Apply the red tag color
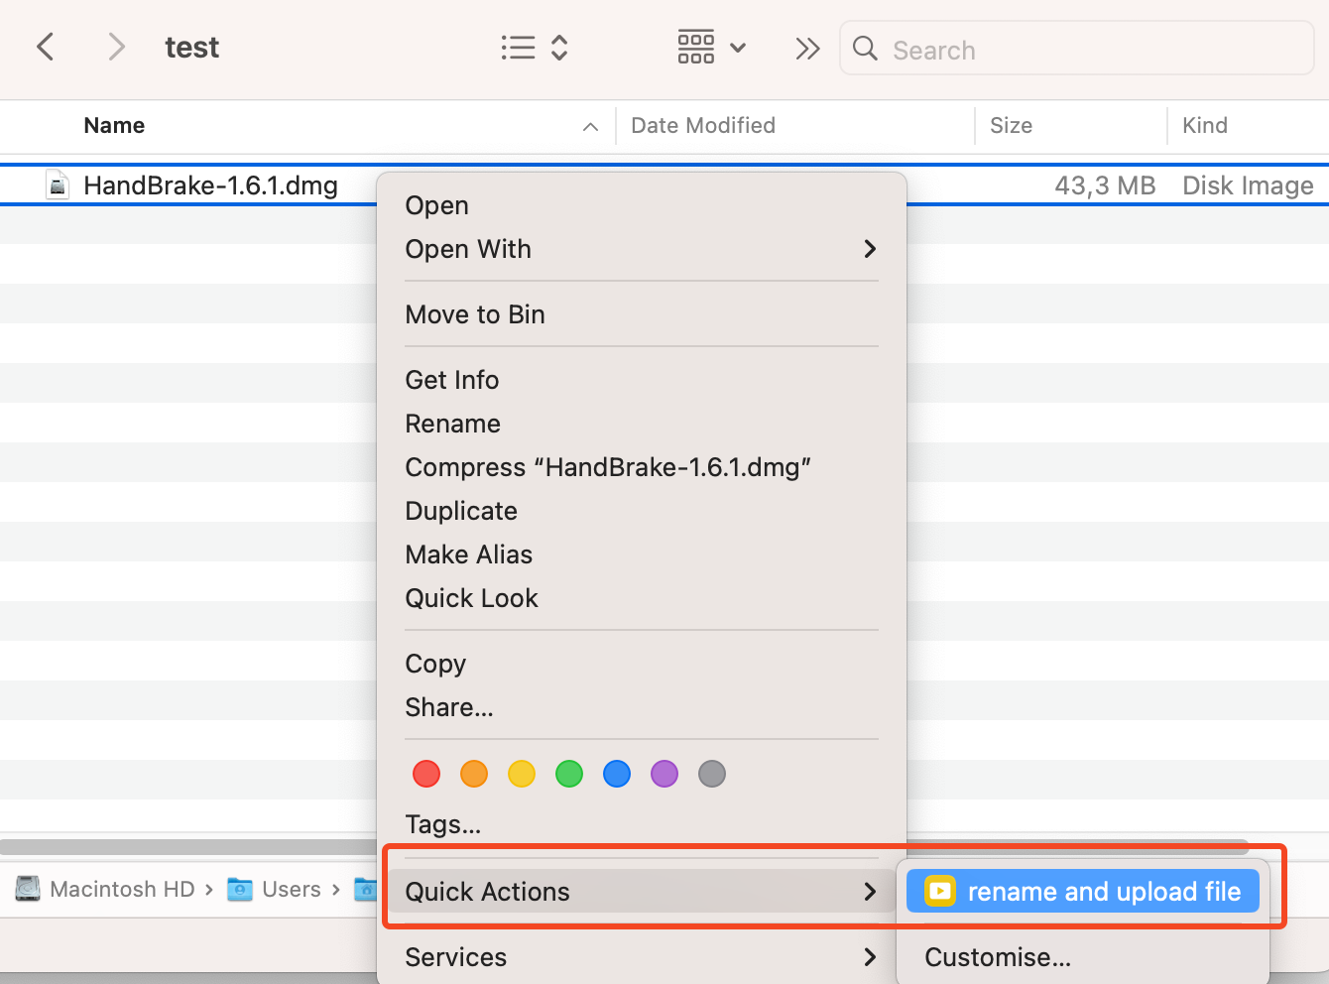This screenshot has width=1329, height=984. pyautogui.click(x=426, y=774)
